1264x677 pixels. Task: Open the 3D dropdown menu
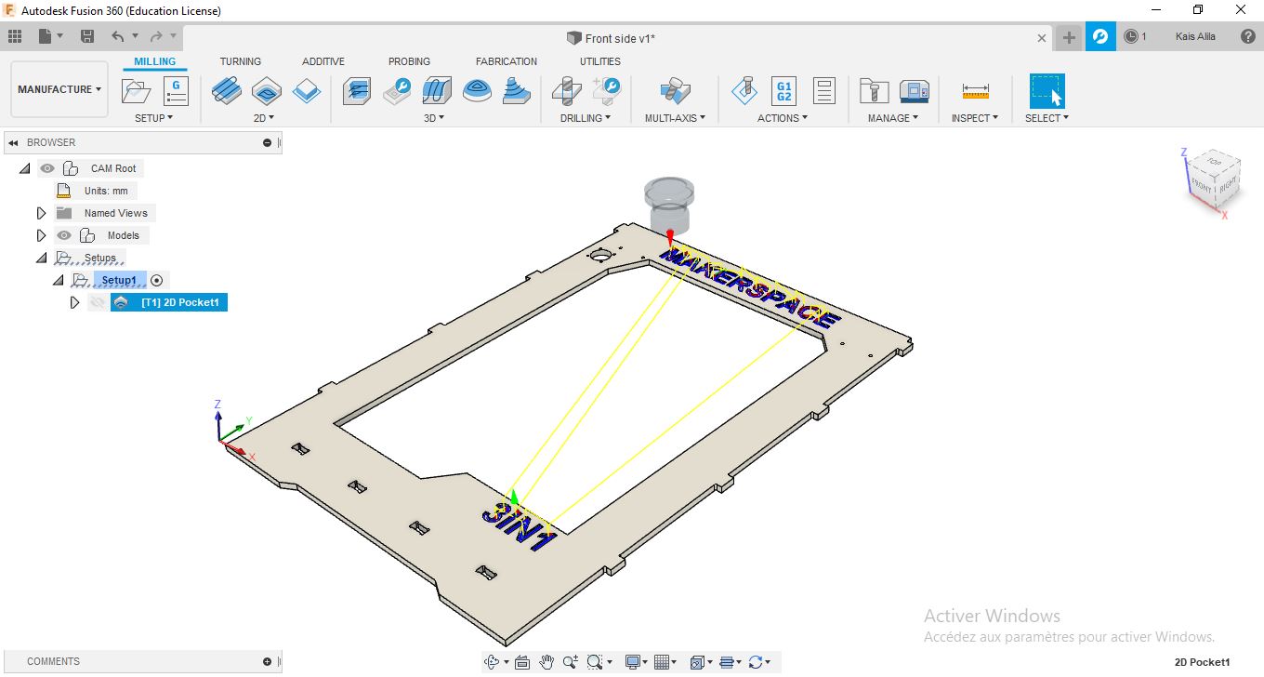click(x=434, y=118)
